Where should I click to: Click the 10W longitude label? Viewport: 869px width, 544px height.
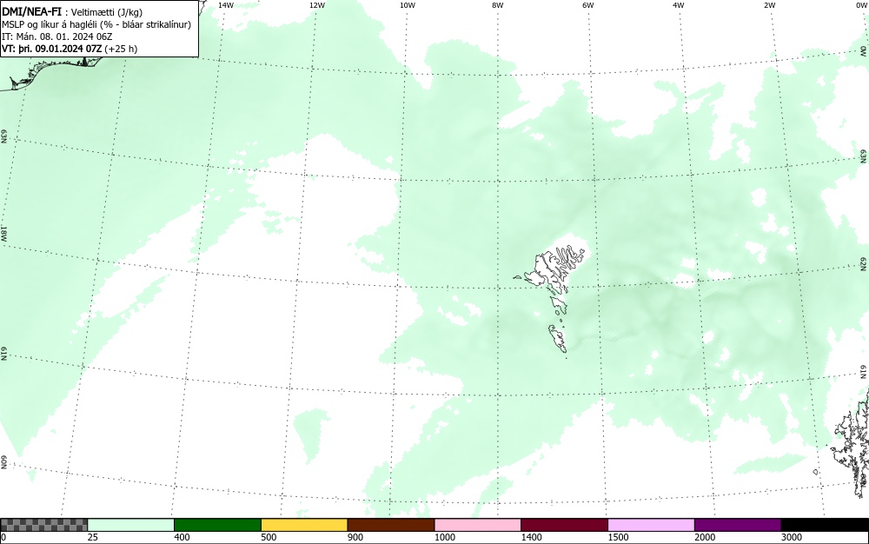pos(408,5)
